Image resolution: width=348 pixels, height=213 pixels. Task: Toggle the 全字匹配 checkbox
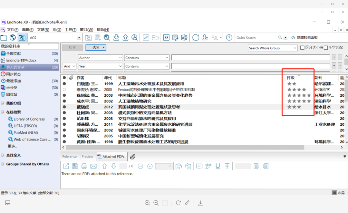(325, 48)
